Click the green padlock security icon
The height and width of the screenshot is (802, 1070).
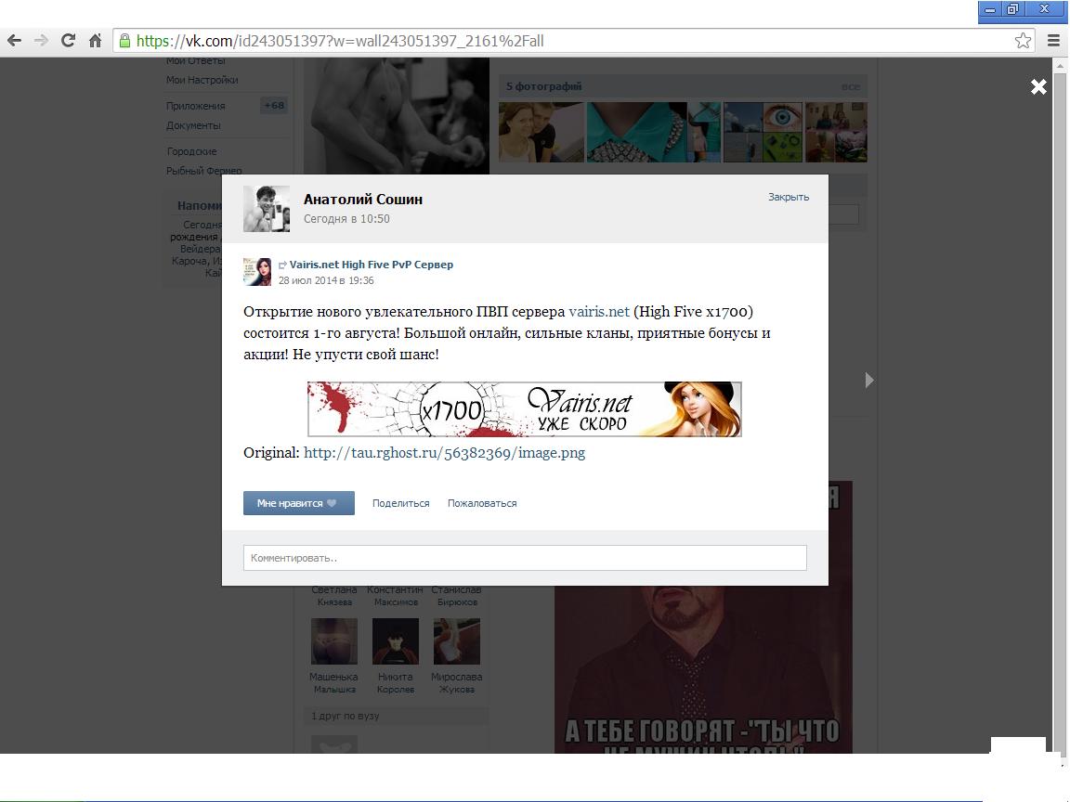click(x=124, y=41)
